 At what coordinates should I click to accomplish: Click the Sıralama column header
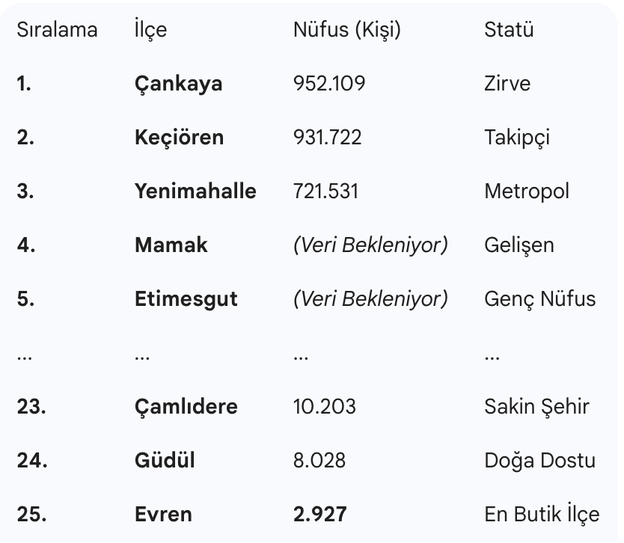57,30
